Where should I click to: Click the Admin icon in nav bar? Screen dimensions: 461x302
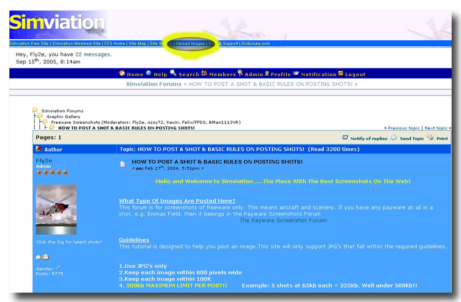[240, 72]
